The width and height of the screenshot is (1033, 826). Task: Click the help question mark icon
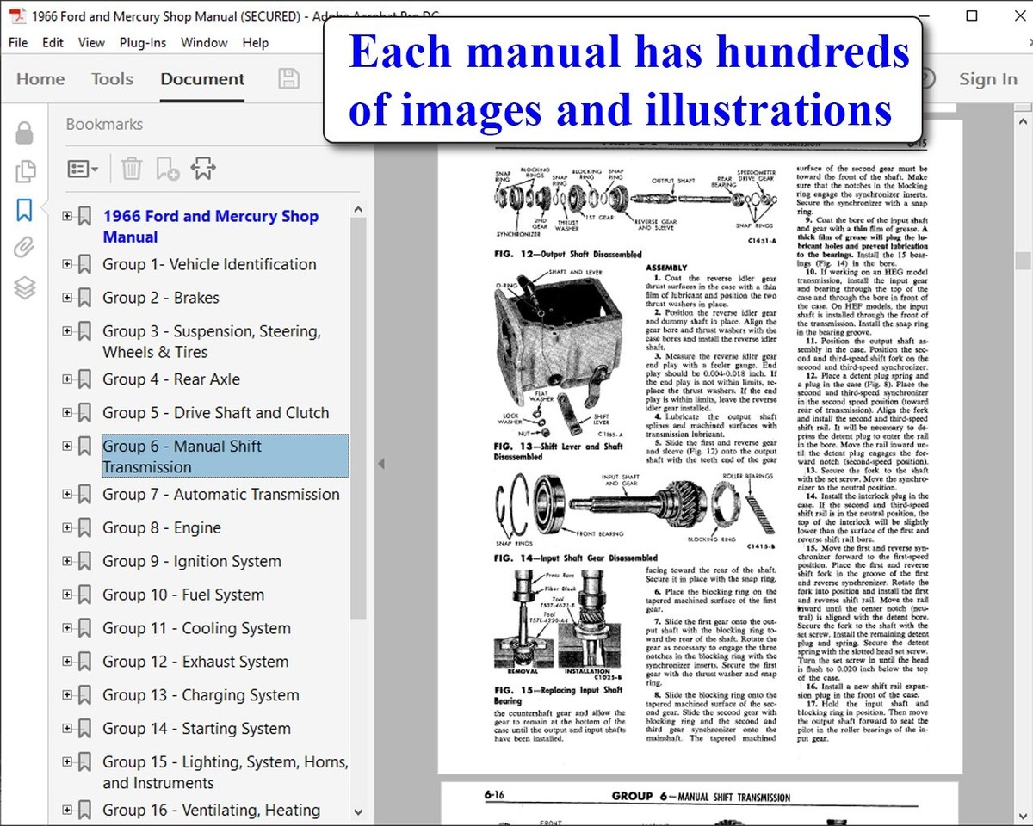coord(925,79)
